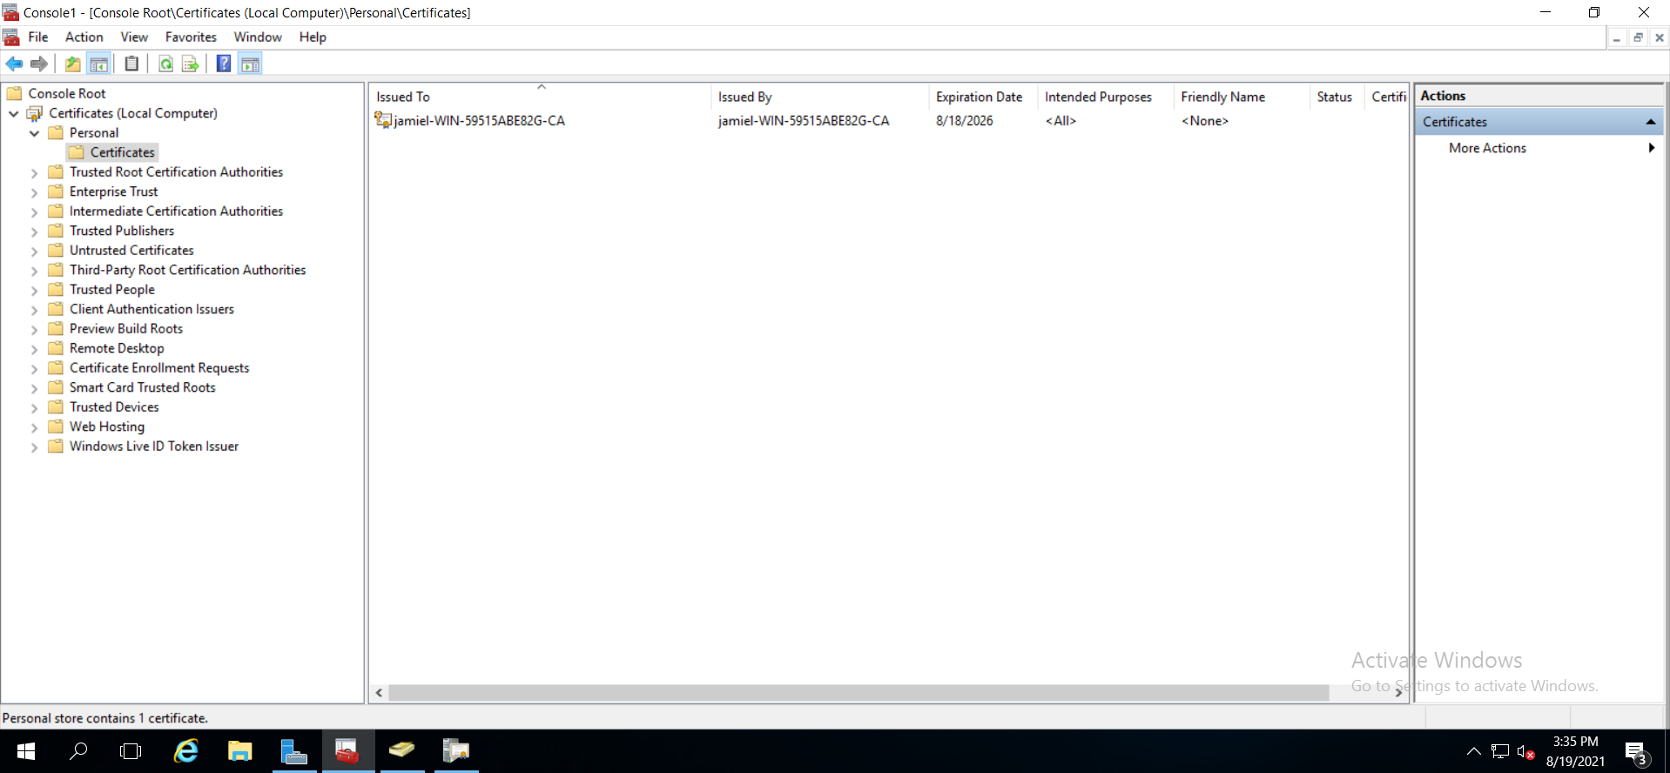Show hidden tray icons chevron
Screen dimensions: 1670x773
coord(1473,751)
